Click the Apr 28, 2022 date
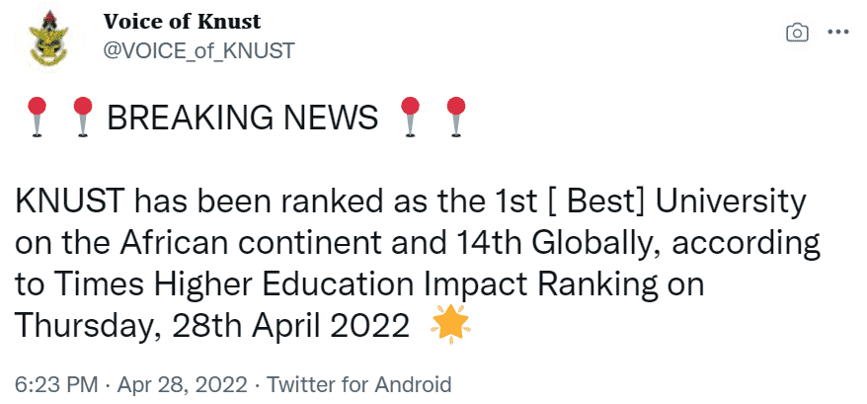The height and width of the screenshot is (404, 867). tap(183, 384)
